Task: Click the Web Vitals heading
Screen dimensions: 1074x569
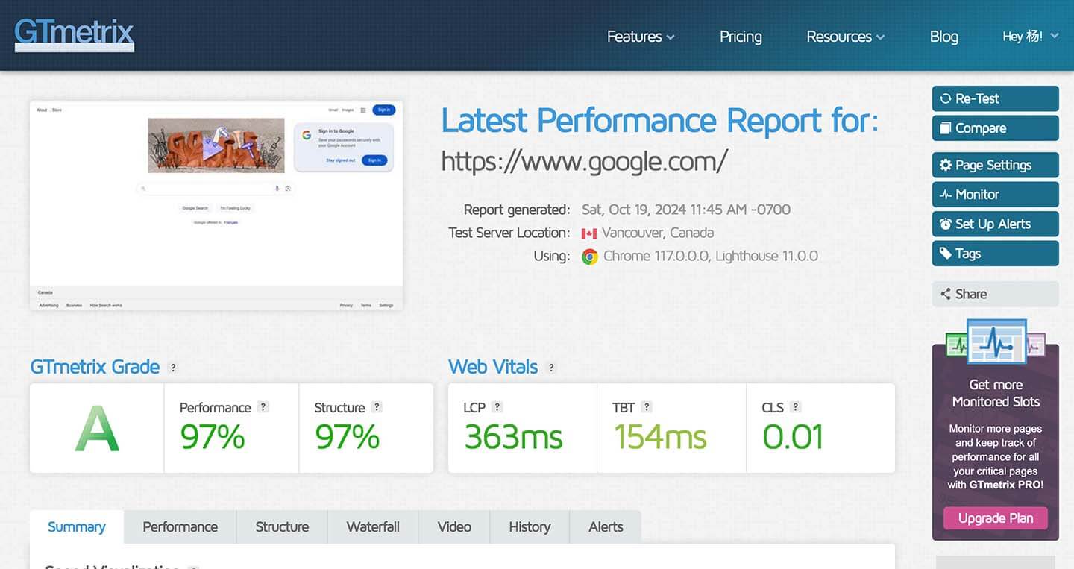Action: (493, 367)
